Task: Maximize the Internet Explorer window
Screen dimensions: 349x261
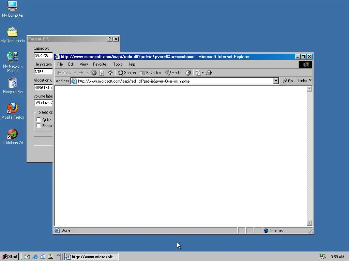Action: point(303,57)
